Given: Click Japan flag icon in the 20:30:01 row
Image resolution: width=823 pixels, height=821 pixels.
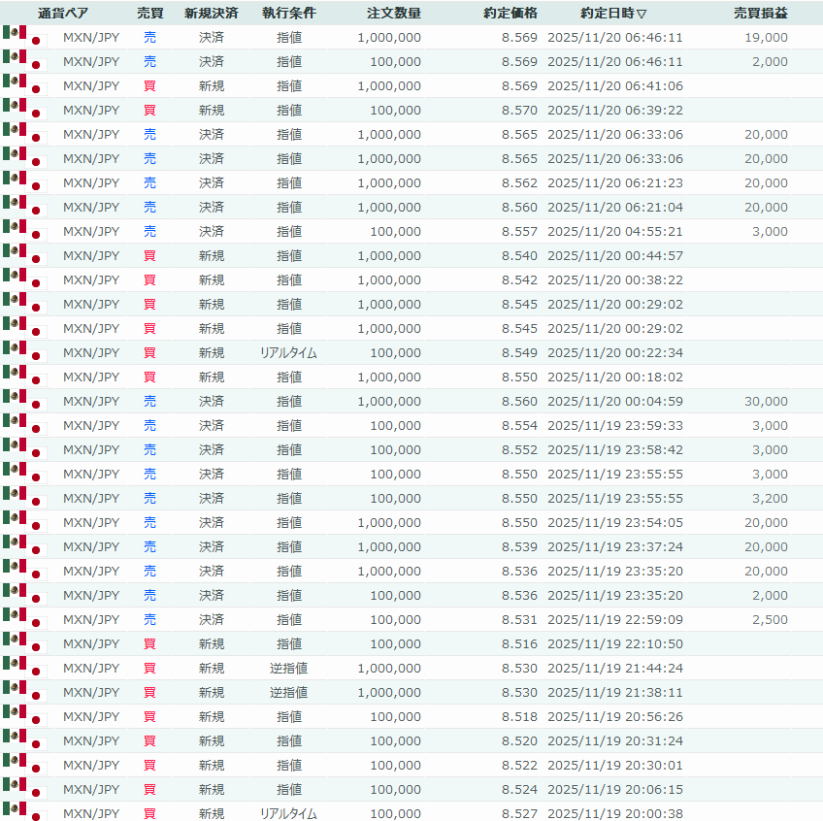Looking at the screenshot, I should 37,769.
